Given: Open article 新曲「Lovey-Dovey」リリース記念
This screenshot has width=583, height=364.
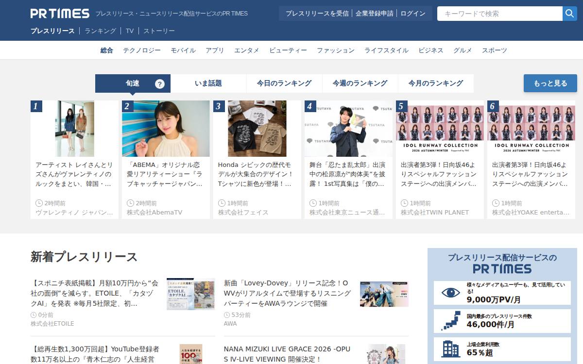Looking at the screenshot, I should pyautogui.click(x=288, y=293).
